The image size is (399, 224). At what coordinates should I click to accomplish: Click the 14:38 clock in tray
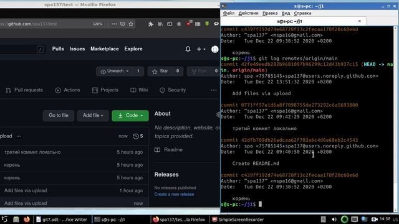385,219
